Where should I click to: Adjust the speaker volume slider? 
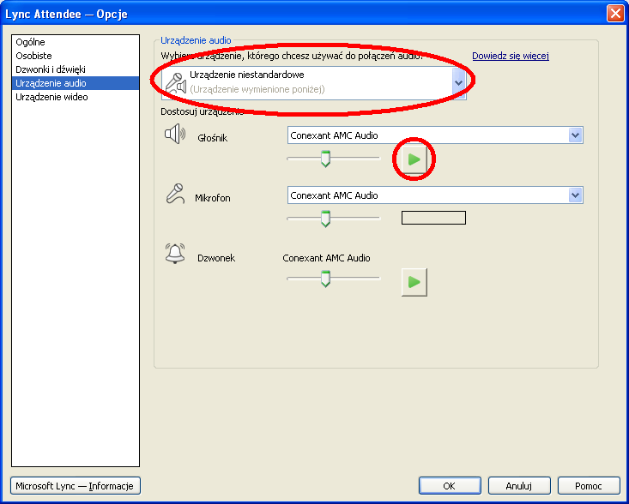point(325,159)
